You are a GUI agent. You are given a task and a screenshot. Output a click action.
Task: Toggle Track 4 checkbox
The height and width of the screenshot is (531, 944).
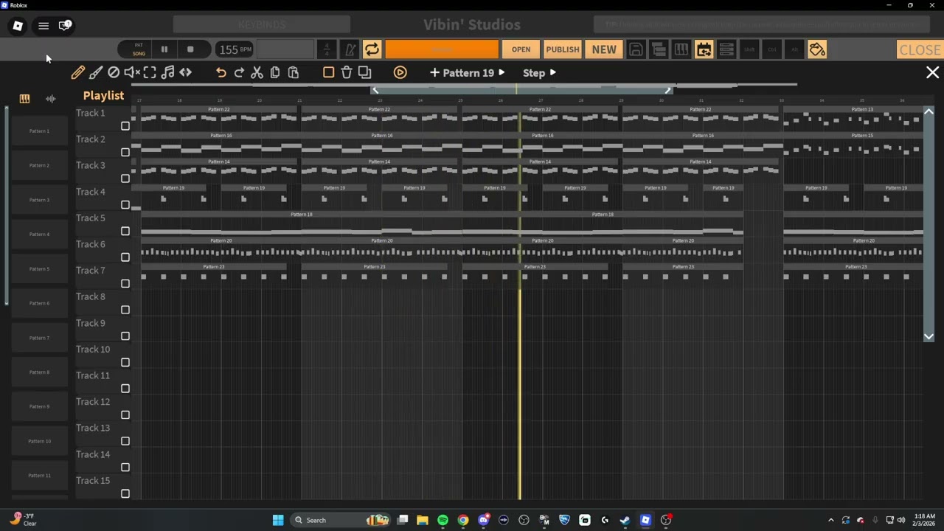coord(125,205)
